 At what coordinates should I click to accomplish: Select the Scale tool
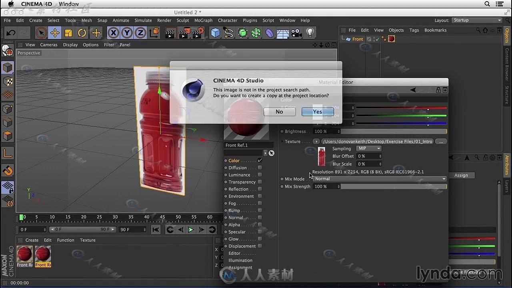point(68,33)
